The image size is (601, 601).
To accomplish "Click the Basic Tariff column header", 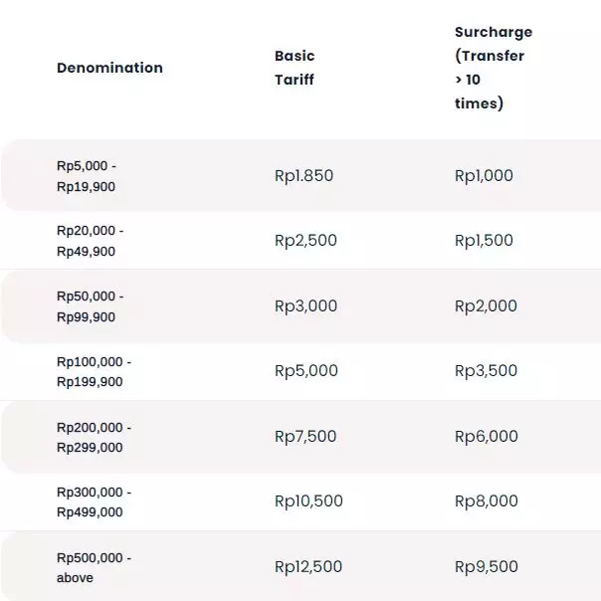I will (295, 68).
